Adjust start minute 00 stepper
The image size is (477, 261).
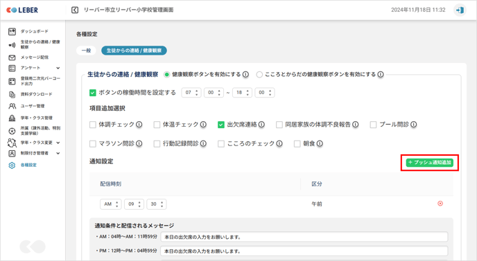[x=214, y=93]
